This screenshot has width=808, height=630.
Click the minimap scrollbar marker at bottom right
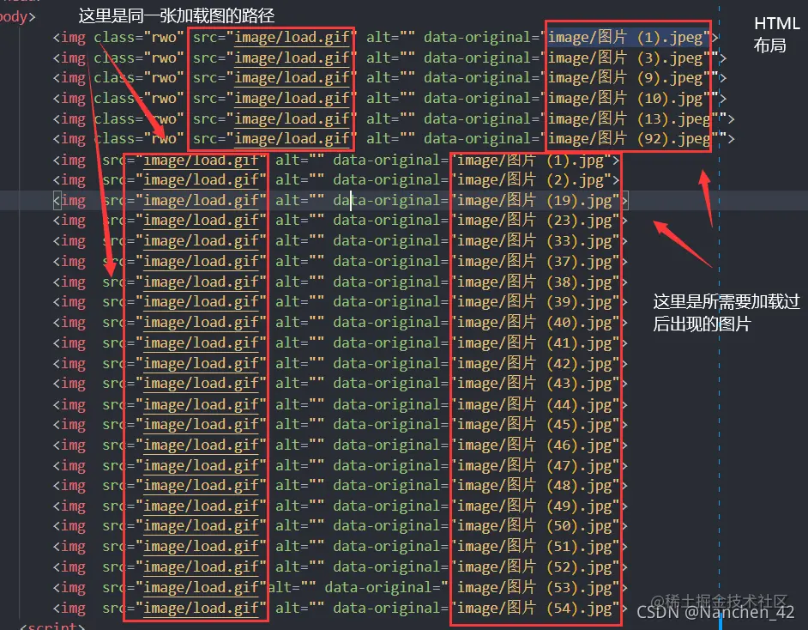[x=720, y=620]
